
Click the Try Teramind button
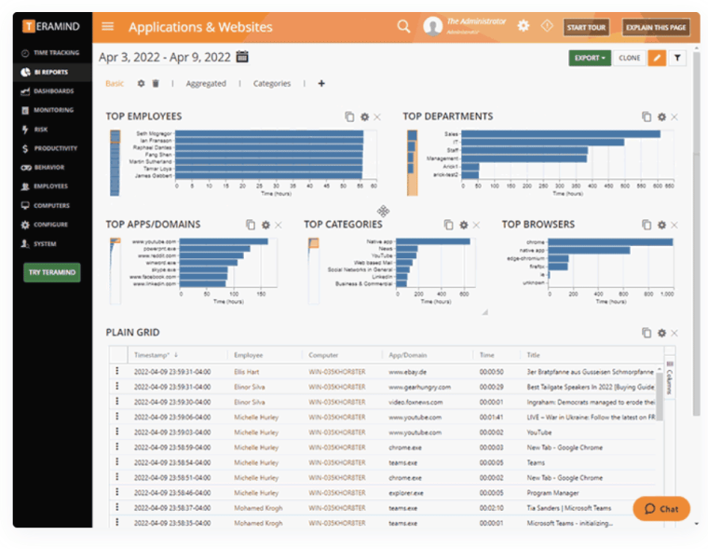52,272
